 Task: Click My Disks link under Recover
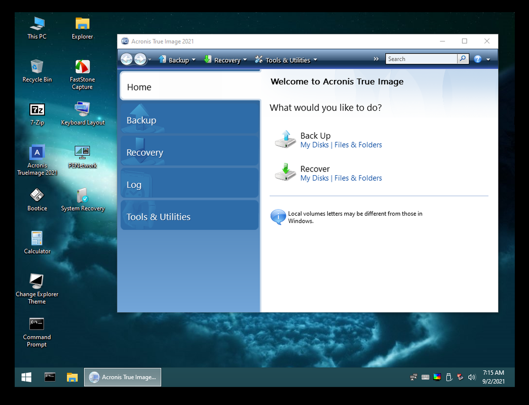[315, 178]
